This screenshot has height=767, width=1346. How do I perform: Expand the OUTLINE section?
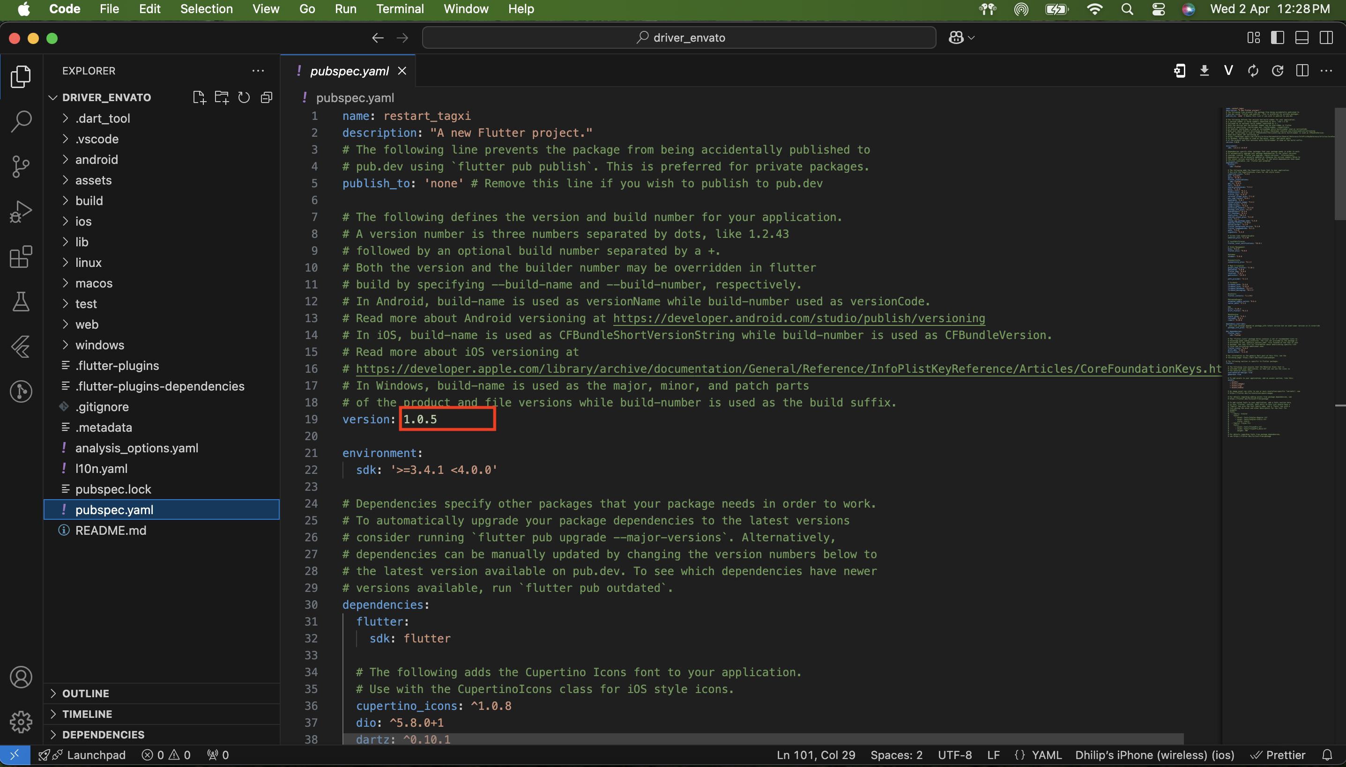click(85, 693)
